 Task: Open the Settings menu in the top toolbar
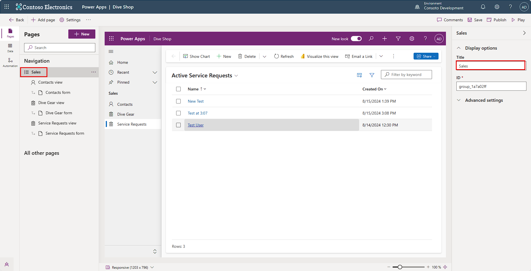click(x=70, y=20)
